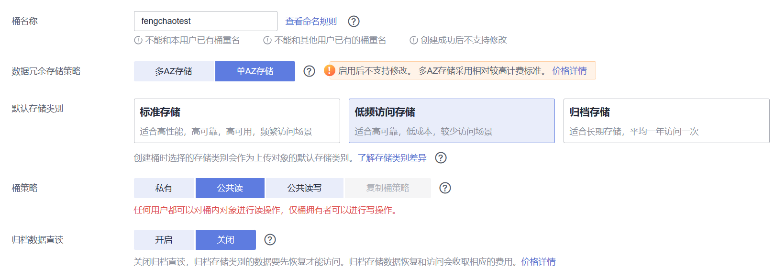
Task: Click help icon beside 归档数据直读 关闭 option
Action: coord(270,240)
